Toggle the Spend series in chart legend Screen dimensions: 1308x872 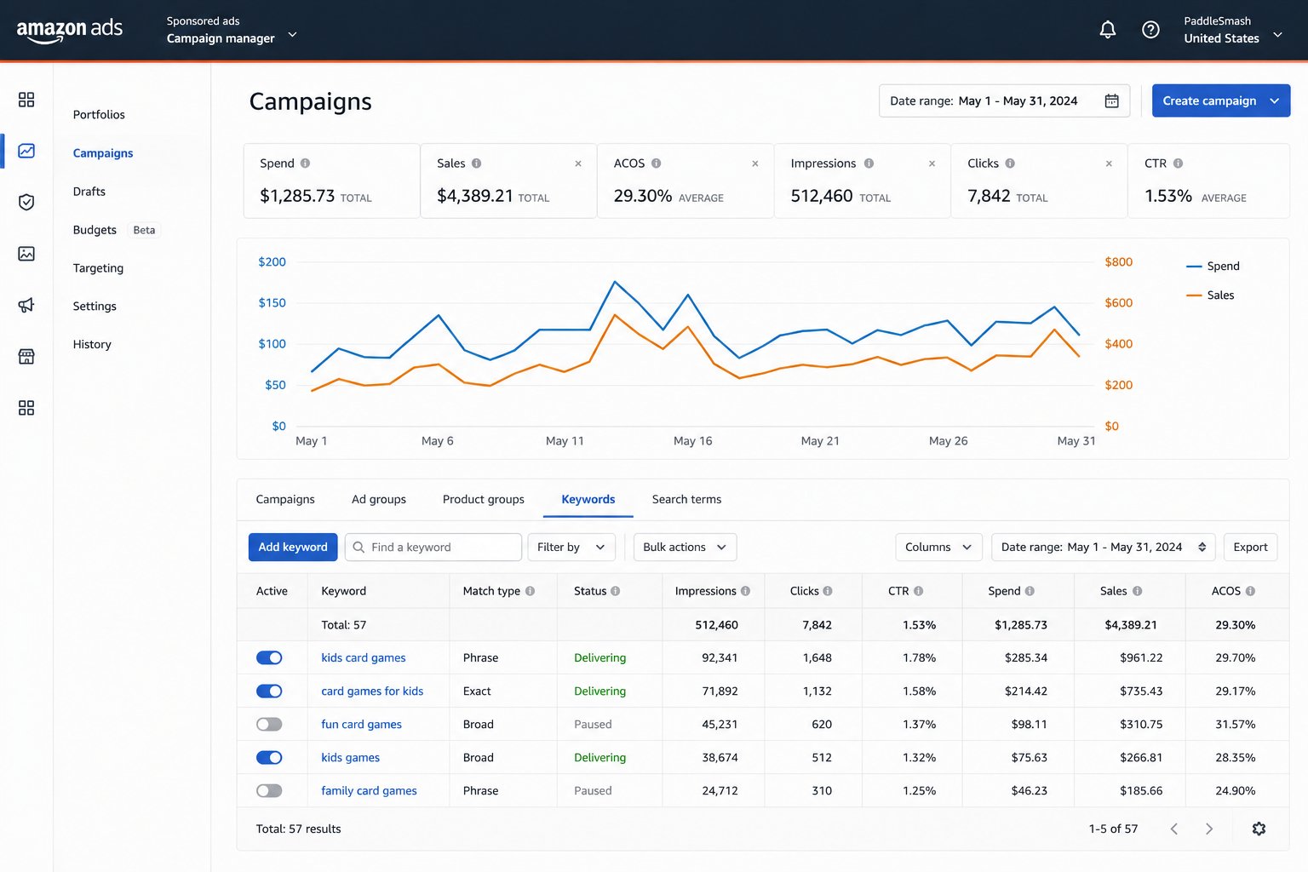1213,267
